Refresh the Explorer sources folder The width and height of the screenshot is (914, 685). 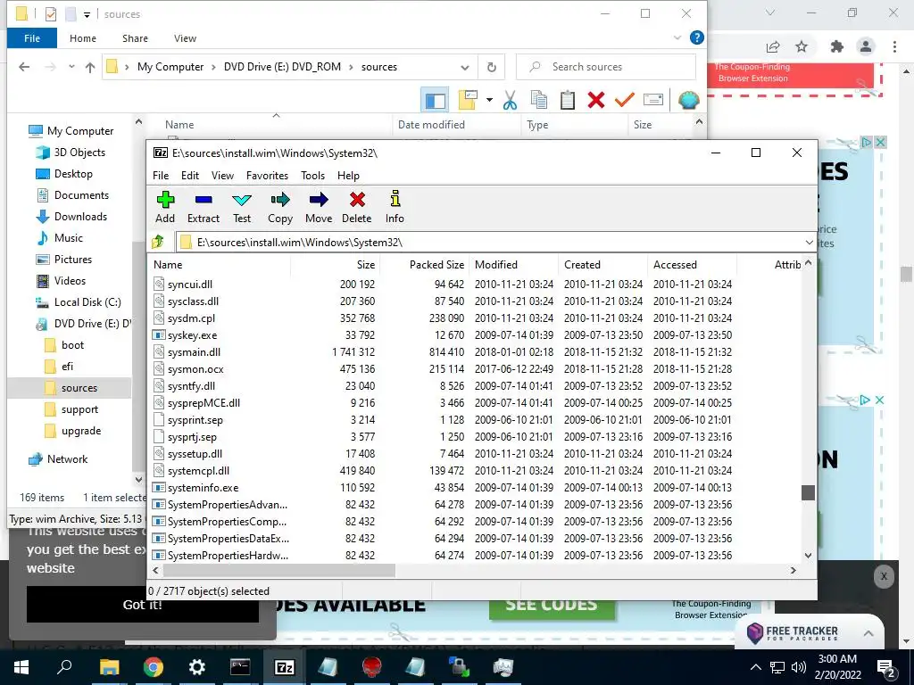click(492, 67)
